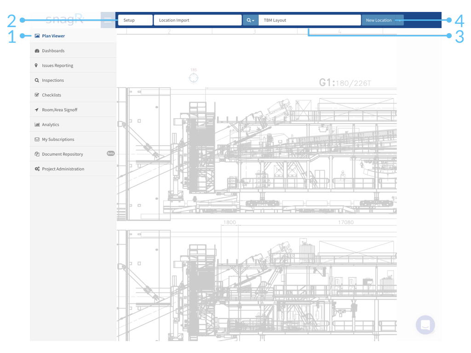
Task: Open the Plan Viewer menu item
Action: pos(73,36)
